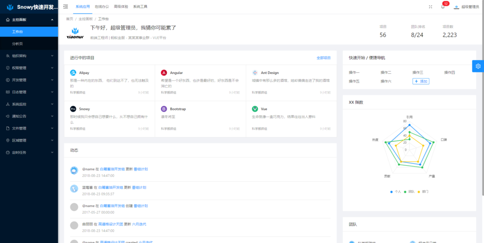Click the Angular project icon
The width and height of the screenshot is (484, 243).
pyautogui.click(x=164, y=73)
